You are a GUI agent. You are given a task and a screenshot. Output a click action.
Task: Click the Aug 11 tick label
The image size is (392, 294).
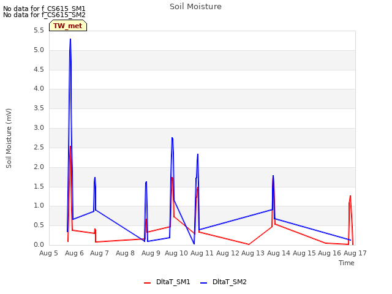pyautogui.click(x=202, y=253)
